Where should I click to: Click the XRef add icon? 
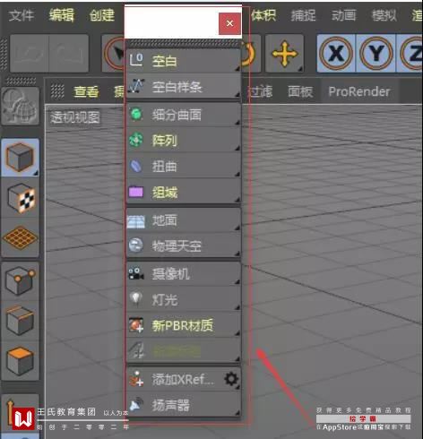(x=136, y=379)
